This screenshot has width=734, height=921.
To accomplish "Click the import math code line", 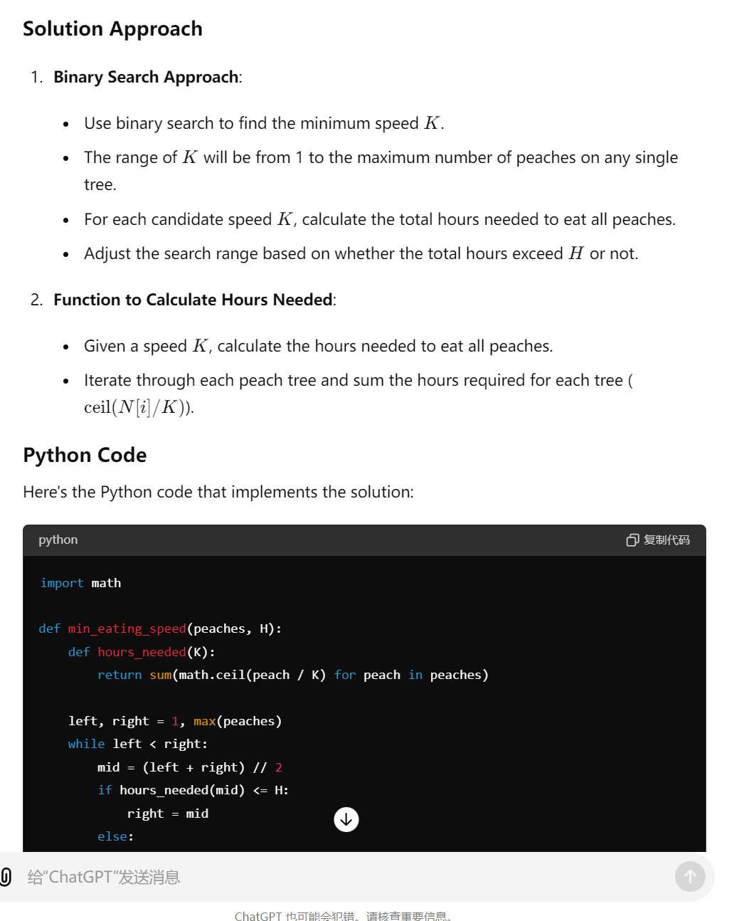I will pyautogui.click(x=80, y=583).
